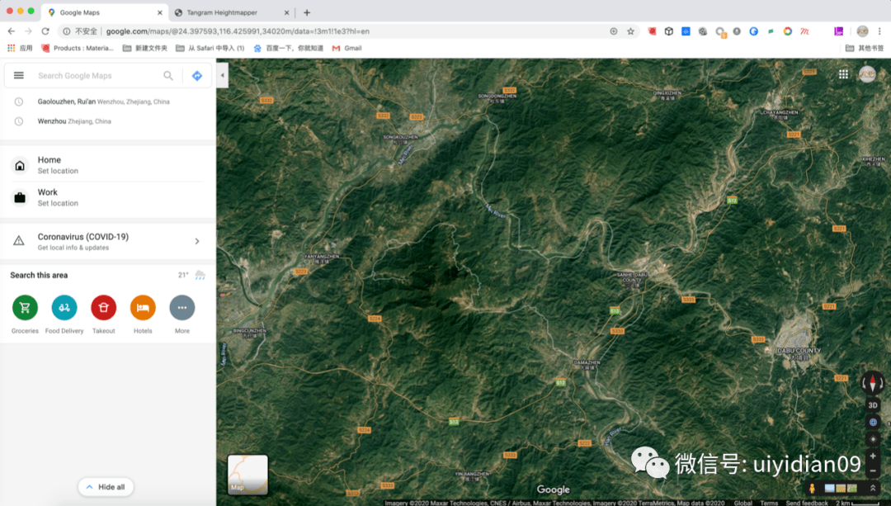
Task: Open the Google apps grid icon
Action: pos(843,74)
